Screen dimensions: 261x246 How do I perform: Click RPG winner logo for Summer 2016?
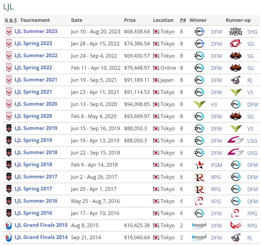coord(199,201)
